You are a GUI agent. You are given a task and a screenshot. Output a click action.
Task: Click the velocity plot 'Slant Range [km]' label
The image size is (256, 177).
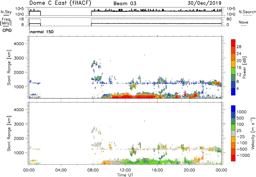[x=9, y=133]
